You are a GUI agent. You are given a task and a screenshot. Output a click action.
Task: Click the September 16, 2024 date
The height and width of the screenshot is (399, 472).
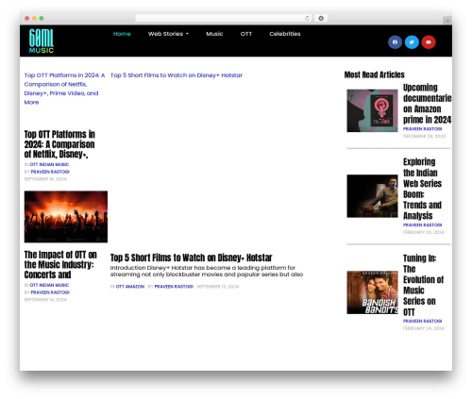45,179
